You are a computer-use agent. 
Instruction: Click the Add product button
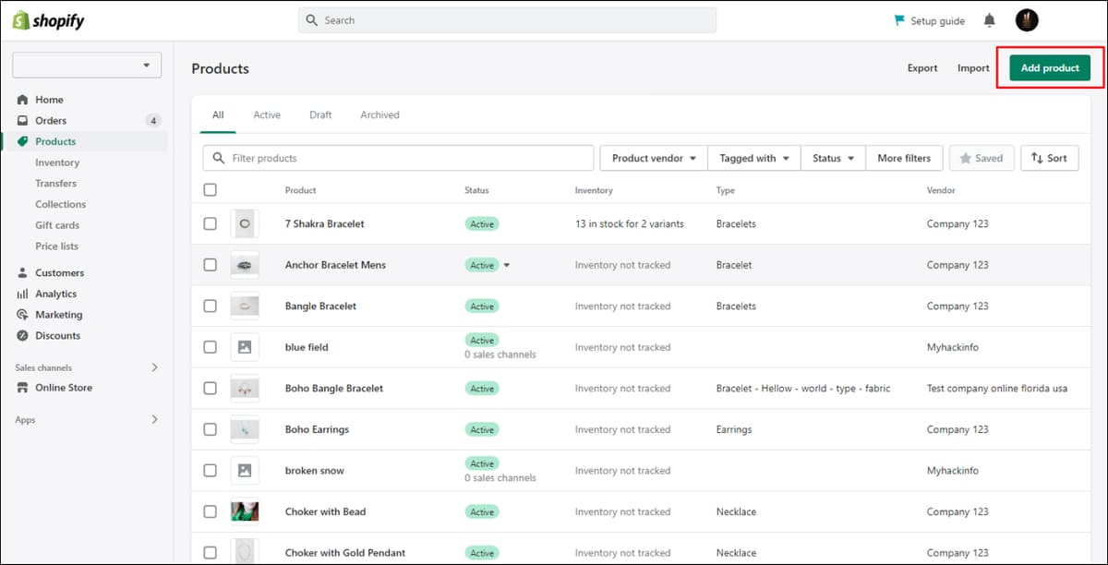[x=1050, y=67]
